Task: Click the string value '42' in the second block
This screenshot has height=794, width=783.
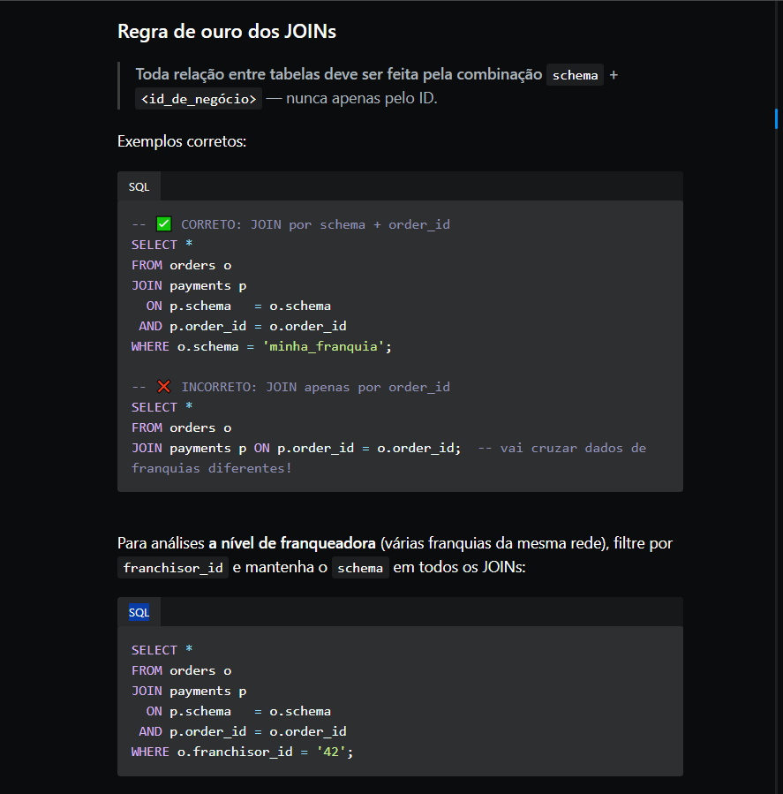Action: (331, 752)
